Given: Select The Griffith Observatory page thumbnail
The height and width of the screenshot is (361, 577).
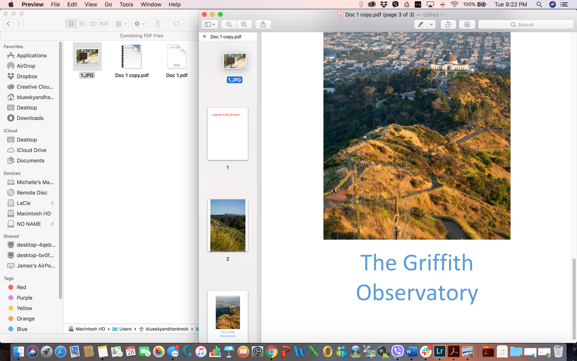Looking at the screenshot, I should 227,316.
